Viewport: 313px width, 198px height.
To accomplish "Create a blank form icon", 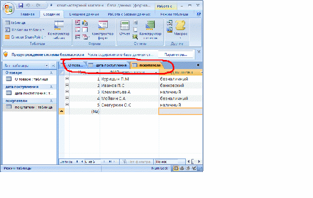I will pos(85,29).
